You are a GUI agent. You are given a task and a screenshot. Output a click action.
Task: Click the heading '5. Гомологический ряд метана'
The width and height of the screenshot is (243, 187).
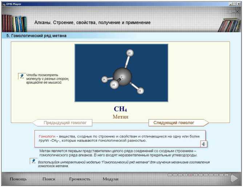click(x=36, y=36)
